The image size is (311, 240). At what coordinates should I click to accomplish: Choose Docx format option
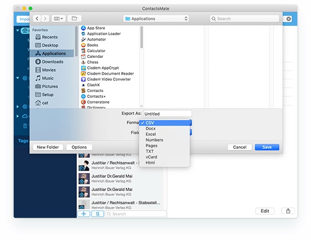165,128
